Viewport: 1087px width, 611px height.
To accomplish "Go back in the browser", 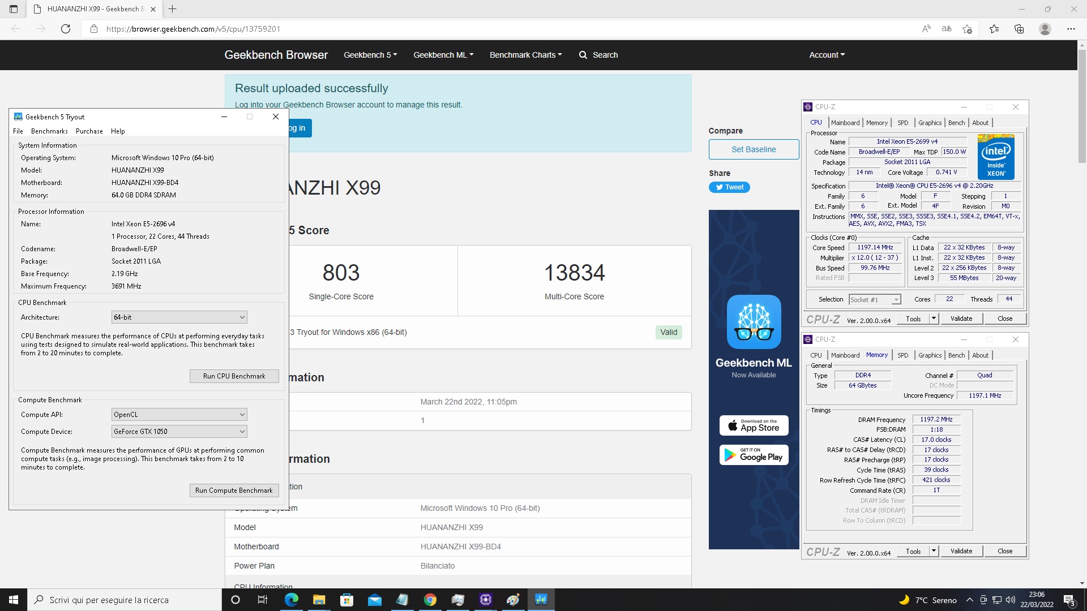I will pos(16,29).
